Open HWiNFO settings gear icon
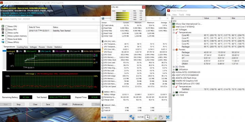Screen dimensions: 245x122 click(x=161, y=117)
